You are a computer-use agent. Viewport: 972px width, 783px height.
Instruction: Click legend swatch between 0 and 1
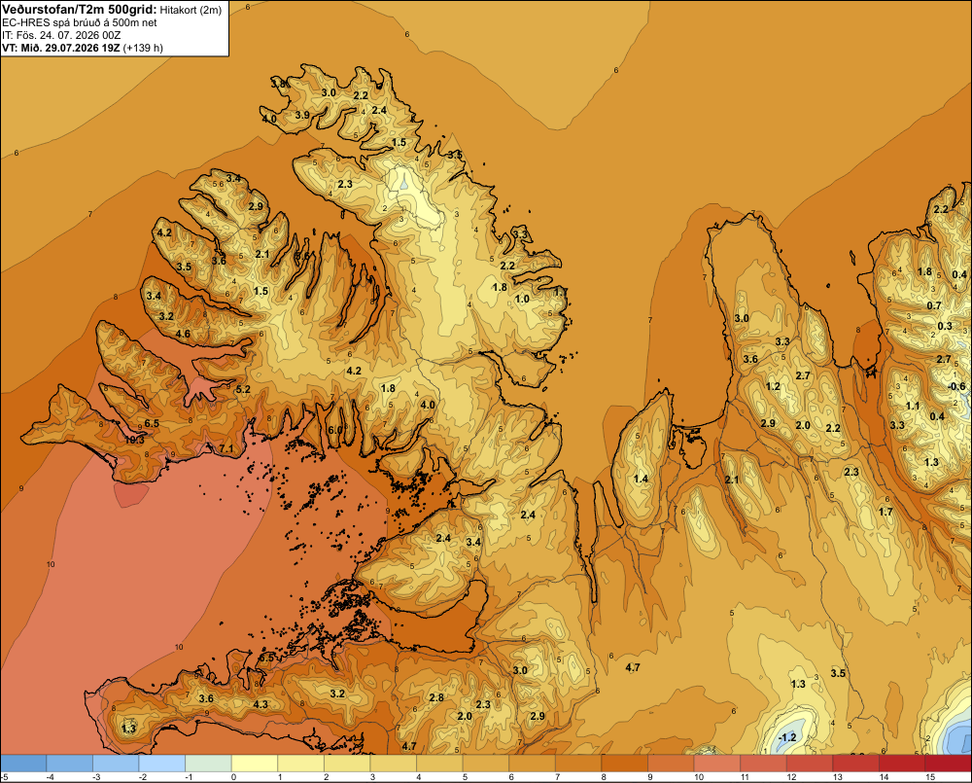(x=254, y=763)
